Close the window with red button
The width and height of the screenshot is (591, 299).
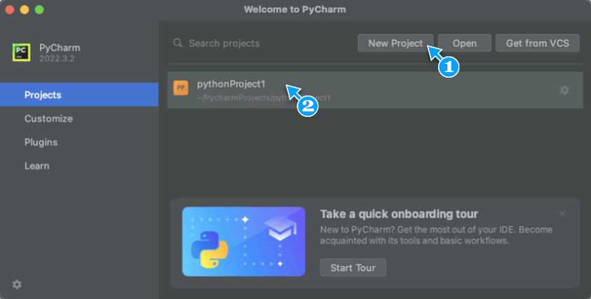(x=10, y=9)
